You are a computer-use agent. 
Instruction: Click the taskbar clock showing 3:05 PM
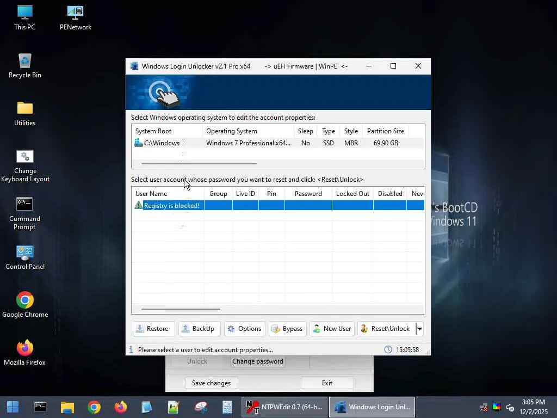[533, 407]
